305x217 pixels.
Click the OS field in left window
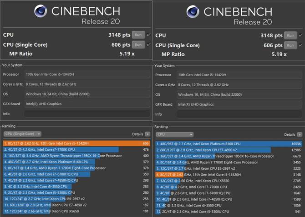pos(87,94)
